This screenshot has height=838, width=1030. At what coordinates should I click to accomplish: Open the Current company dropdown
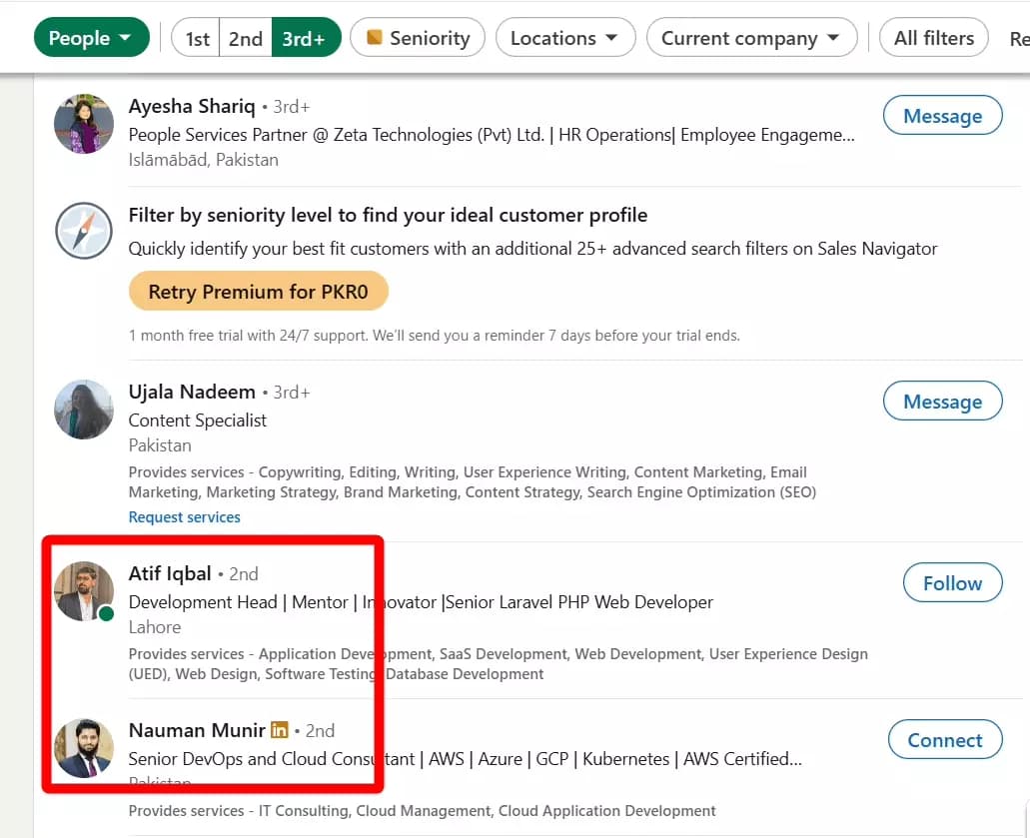click(x=751, y=37)
